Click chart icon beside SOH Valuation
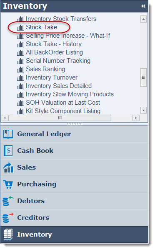Image resolution: width=155 pixels, height=250 pixels. (20, 103)
